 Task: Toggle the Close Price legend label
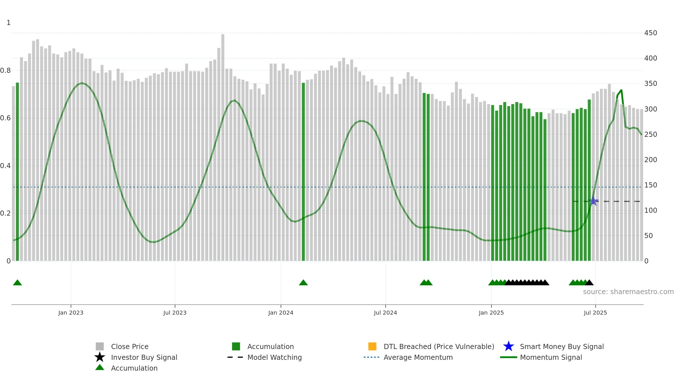point(130,346)
